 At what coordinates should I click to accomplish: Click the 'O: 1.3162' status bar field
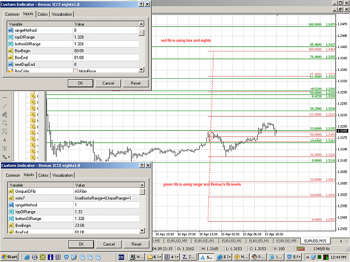(x=186, y=249)
